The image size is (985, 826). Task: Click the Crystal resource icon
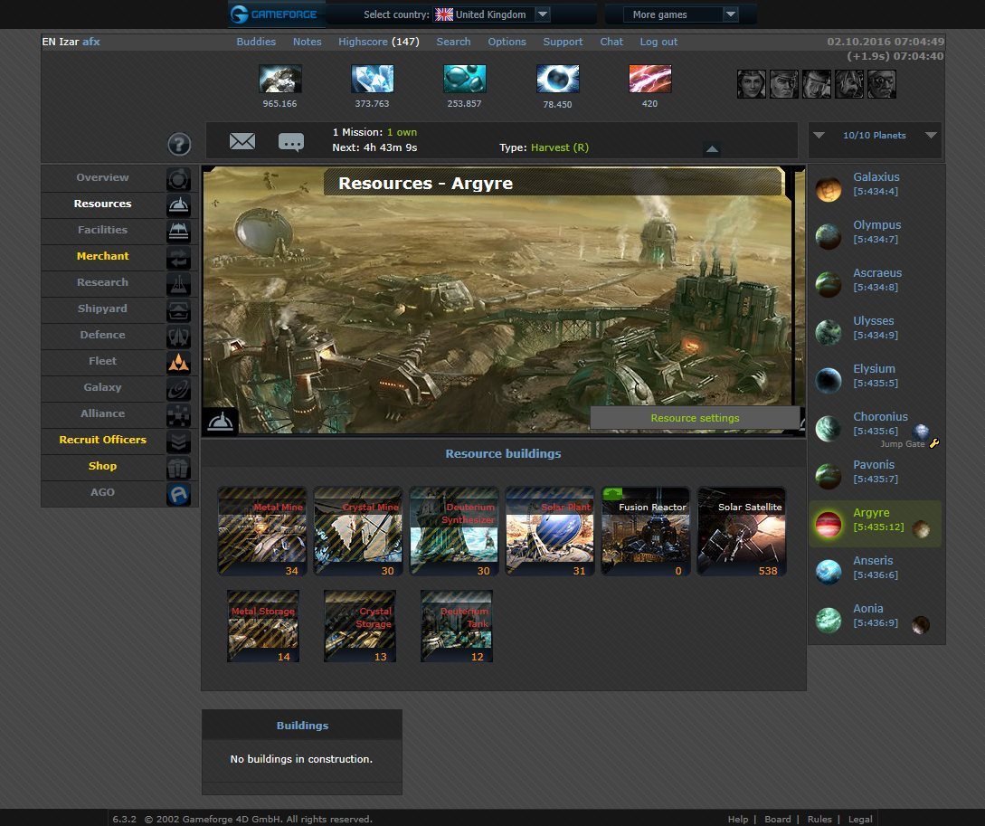(373, 79)
